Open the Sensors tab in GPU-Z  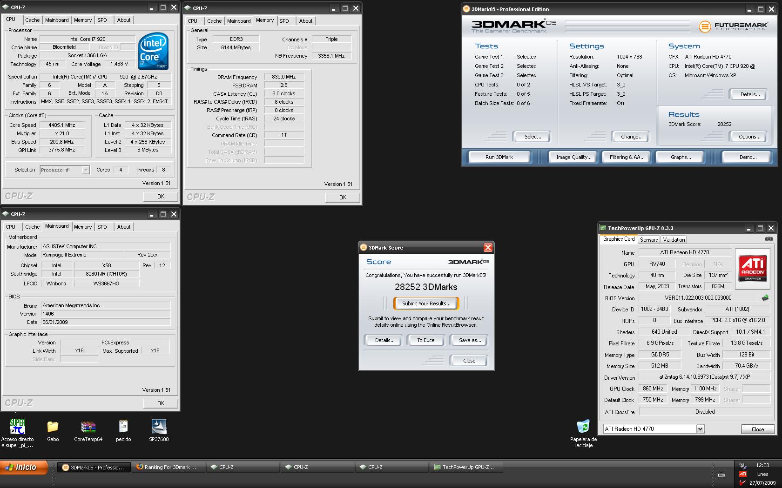click(x=649, y=240)
